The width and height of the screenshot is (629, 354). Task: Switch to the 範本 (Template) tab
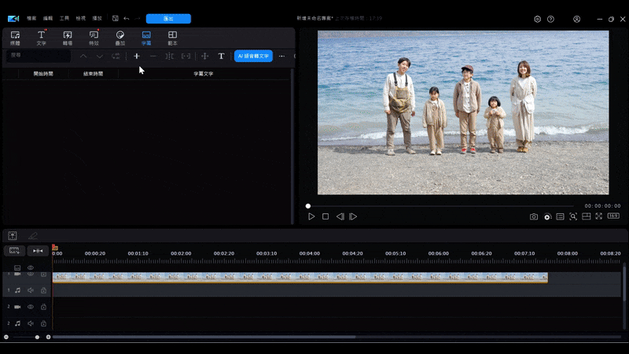172,38
